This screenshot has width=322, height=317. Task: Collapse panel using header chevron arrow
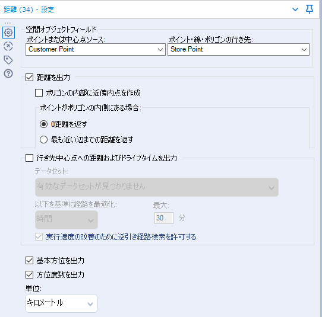pyautogui.click(x=295, y=9)
